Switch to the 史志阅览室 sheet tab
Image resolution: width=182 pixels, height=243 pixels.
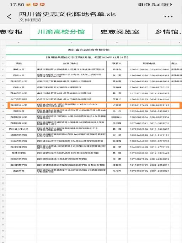pyautogui.click(x=120, y=32)
